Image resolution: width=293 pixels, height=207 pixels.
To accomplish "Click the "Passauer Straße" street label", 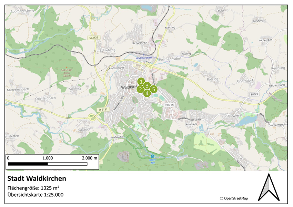I will (119, 103).
